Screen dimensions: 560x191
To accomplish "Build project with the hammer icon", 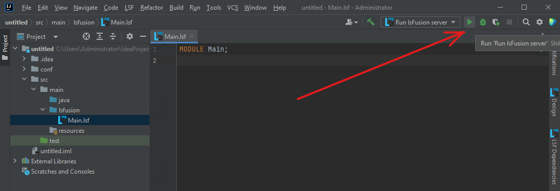I will [x=371, y=22].
